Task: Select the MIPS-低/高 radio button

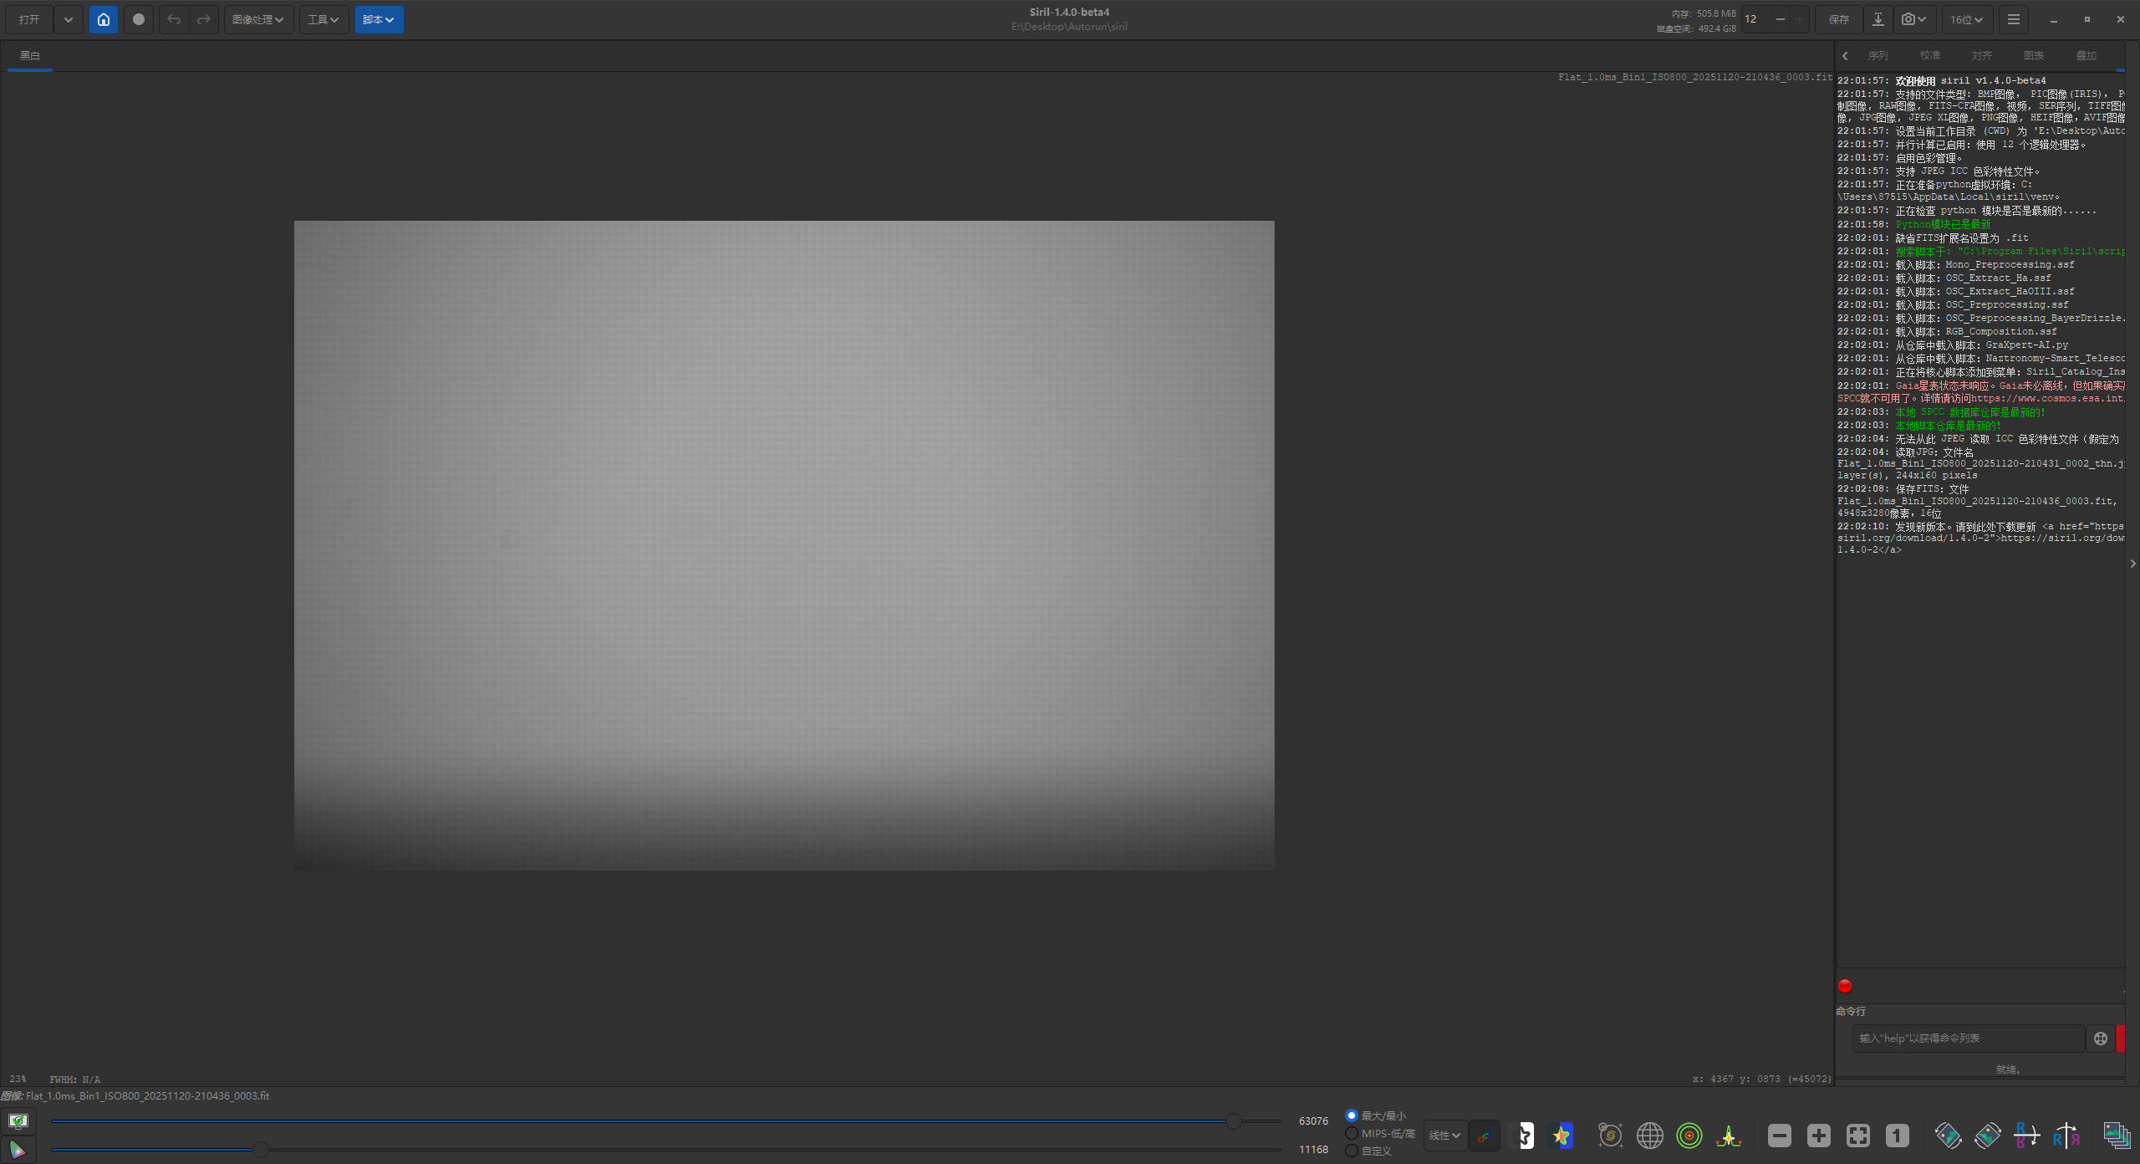Action: 1351,1133
